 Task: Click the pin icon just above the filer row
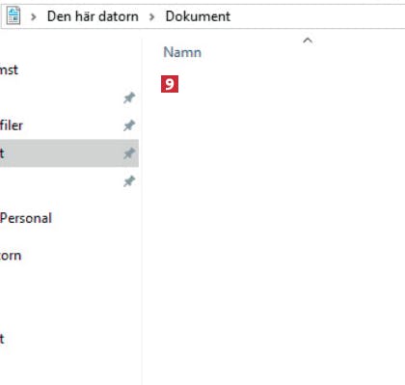[x=129, y=97]
